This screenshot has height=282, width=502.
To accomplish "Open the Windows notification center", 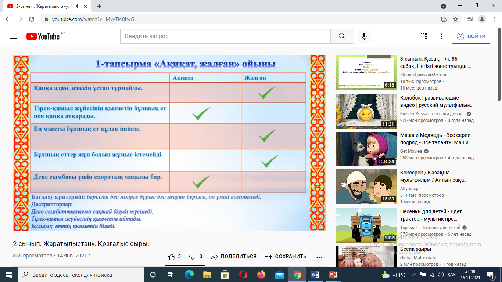I will [x=490, y=275].
